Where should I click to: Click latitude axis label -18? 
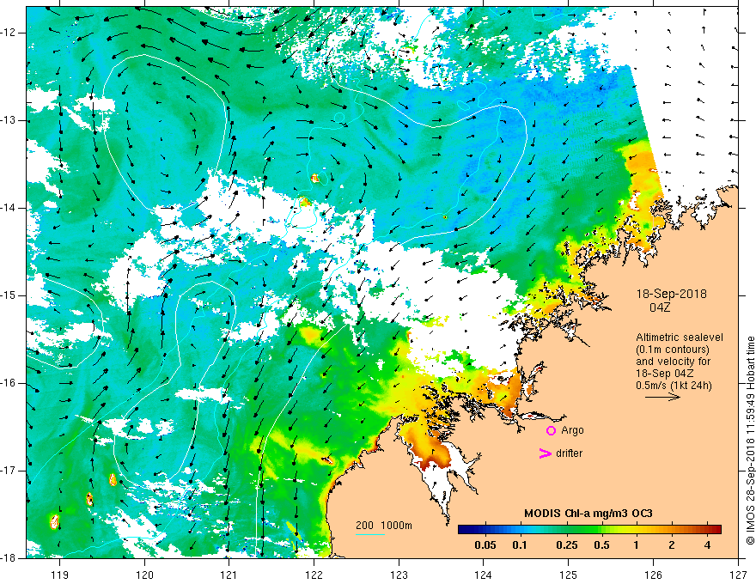(9, 558)
